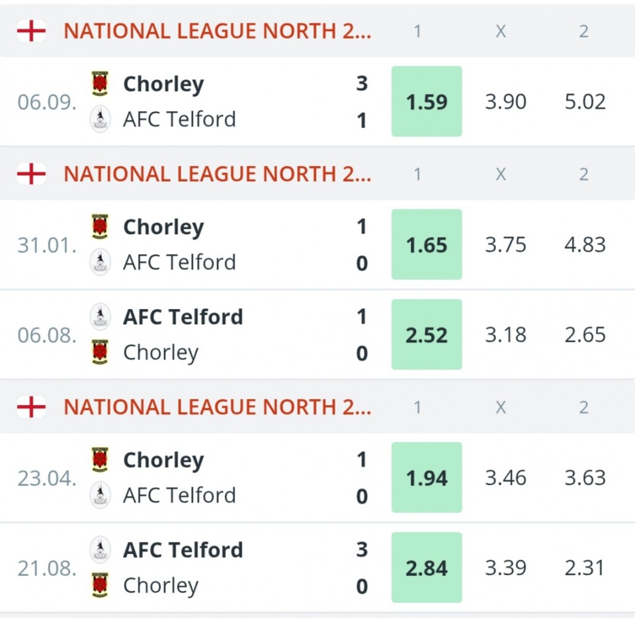Viewport: 635px width, 618px height.
Task: Click the Chorley crest in the 31.01. match
Action: 100,227
